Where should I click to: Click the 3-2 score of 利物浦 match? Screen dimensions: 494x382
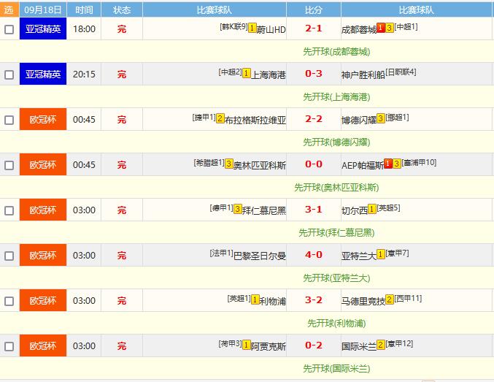[x=314, y=300]
